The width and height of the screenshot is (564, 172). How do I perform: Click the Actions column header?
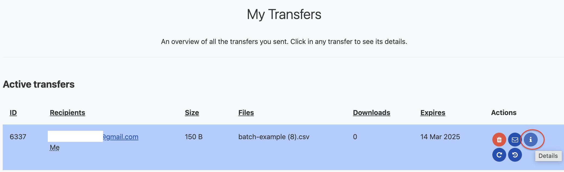click(x=504, y=113)
